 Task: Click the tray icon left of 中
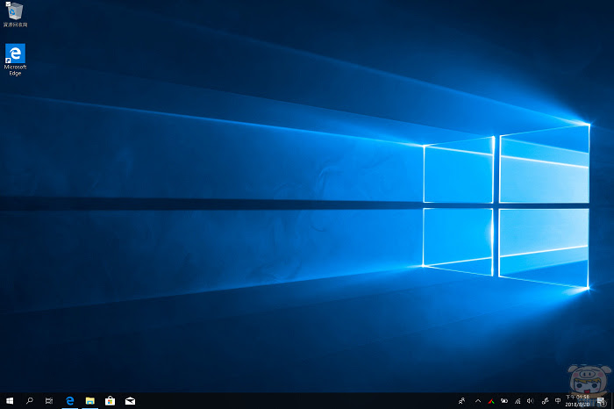[x=545, y=401]
